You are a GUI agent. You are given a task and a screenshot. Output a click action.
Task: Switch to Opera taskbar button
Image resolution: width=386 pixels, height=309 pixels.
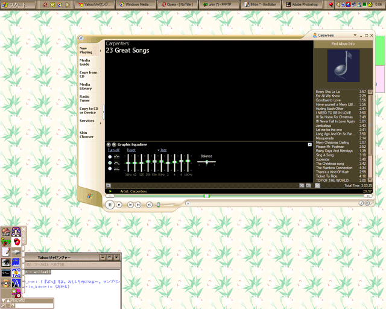(178, 5)
